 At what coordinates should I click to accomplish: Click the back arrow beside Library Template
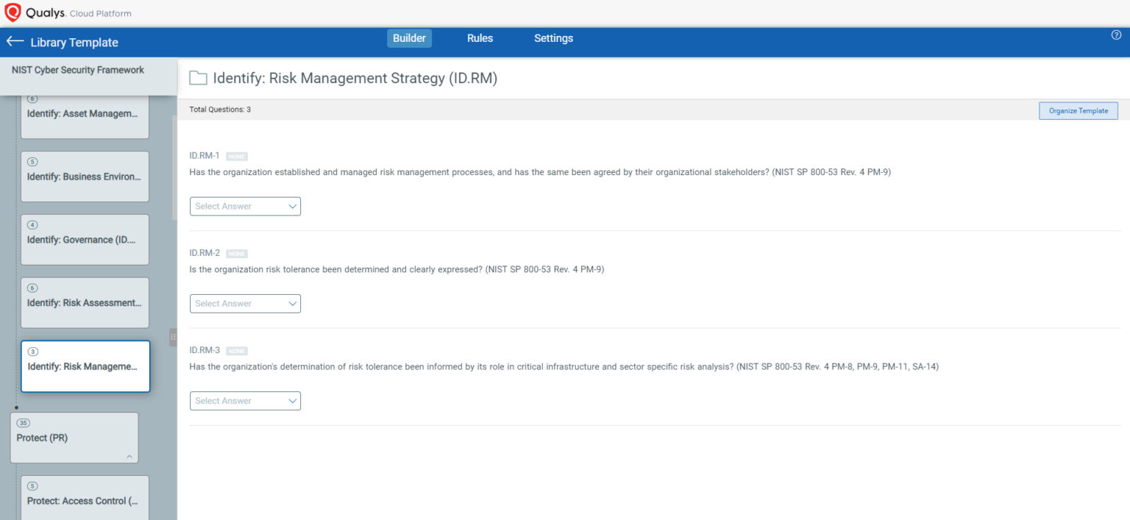(x=14, y=42)
